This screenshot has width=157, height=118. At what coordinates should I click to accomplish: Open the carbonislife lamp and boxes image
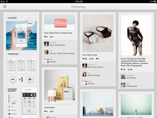60,87
